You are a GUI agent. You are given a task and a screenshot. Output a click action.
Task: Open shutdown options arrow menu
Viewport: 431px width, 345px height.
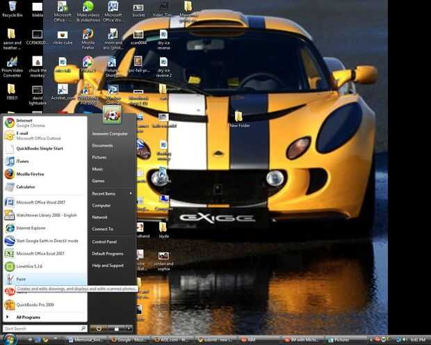[129, 328]
